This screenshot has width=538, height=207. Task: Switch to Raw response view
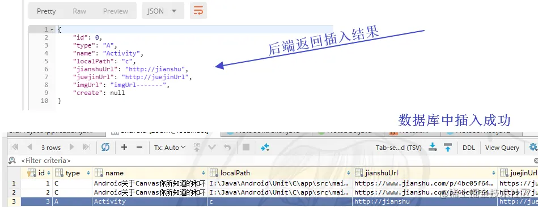[79, 11]
